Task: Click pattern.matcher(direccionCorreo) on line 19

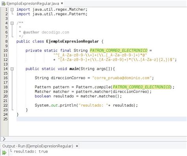Action: 112,91
